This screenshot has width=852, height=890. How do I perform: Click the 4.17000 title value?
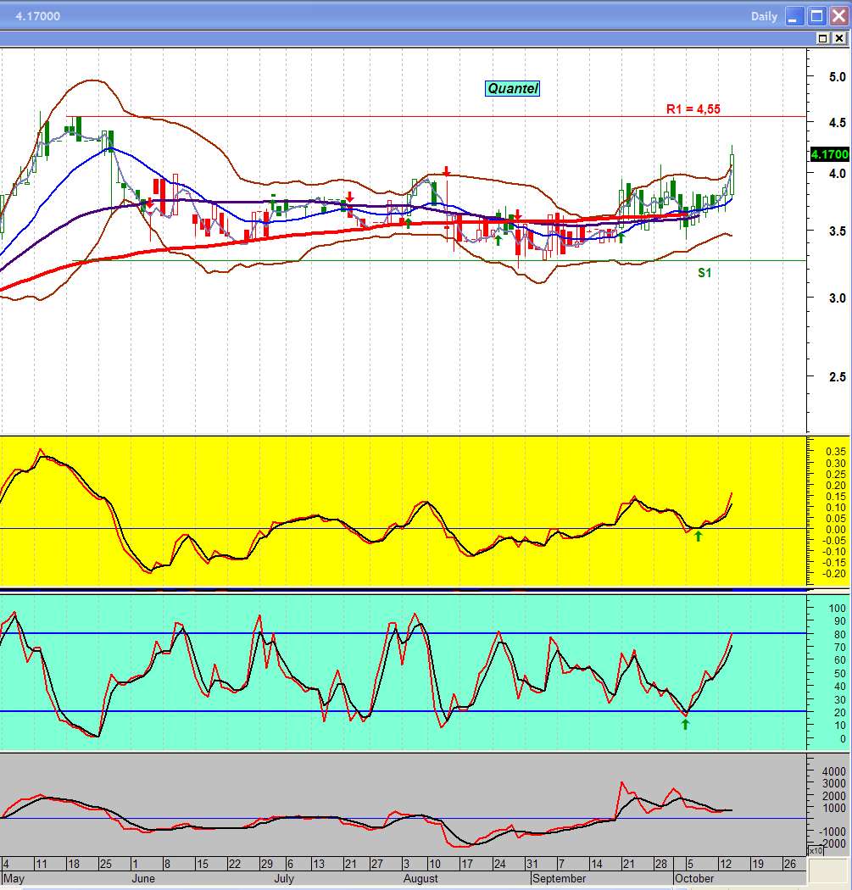coord(37,16)
